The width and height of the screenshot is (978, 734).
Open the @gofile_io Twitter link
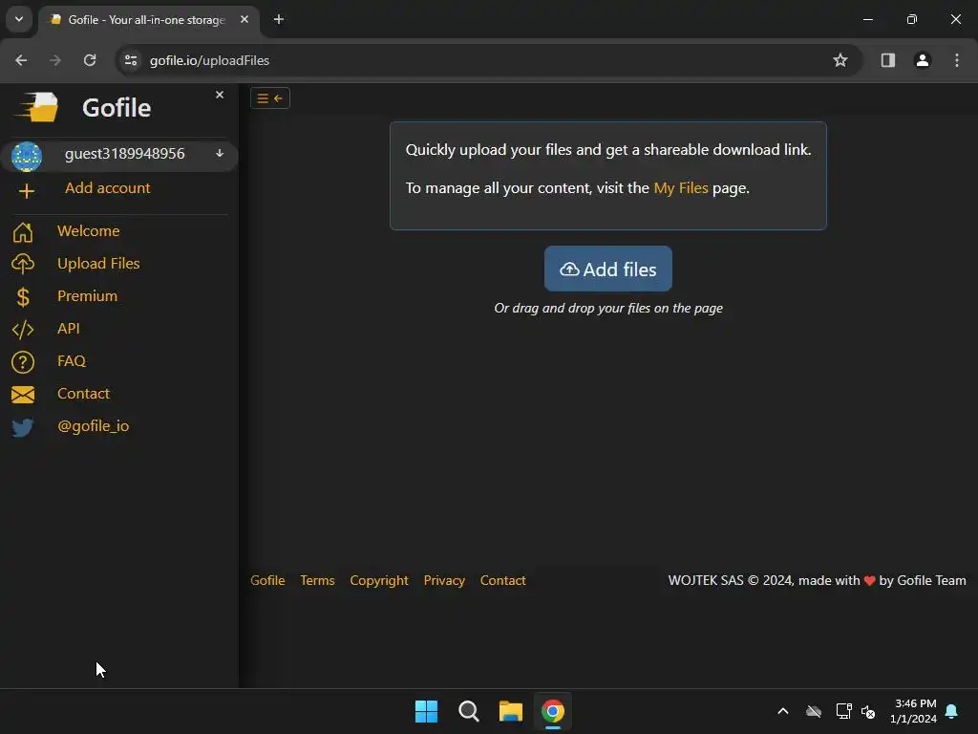(94, 425)
